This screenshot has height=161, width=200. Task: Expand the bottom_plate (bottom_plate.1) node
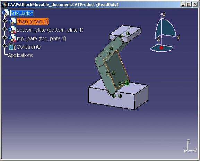click(5, 29)
